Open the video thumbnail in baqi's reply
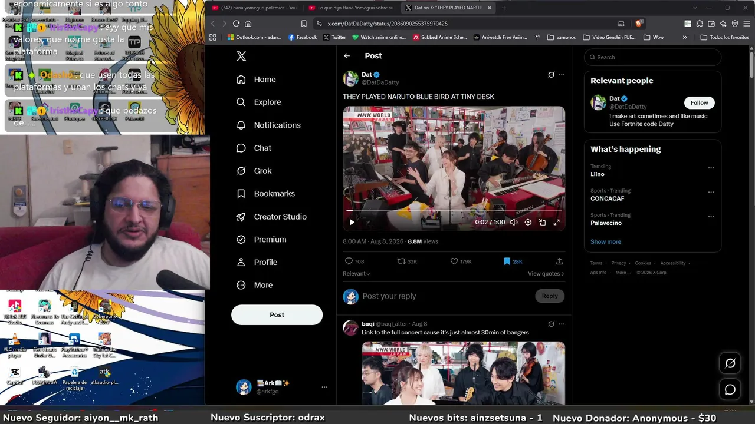 [x=463, y=373]
